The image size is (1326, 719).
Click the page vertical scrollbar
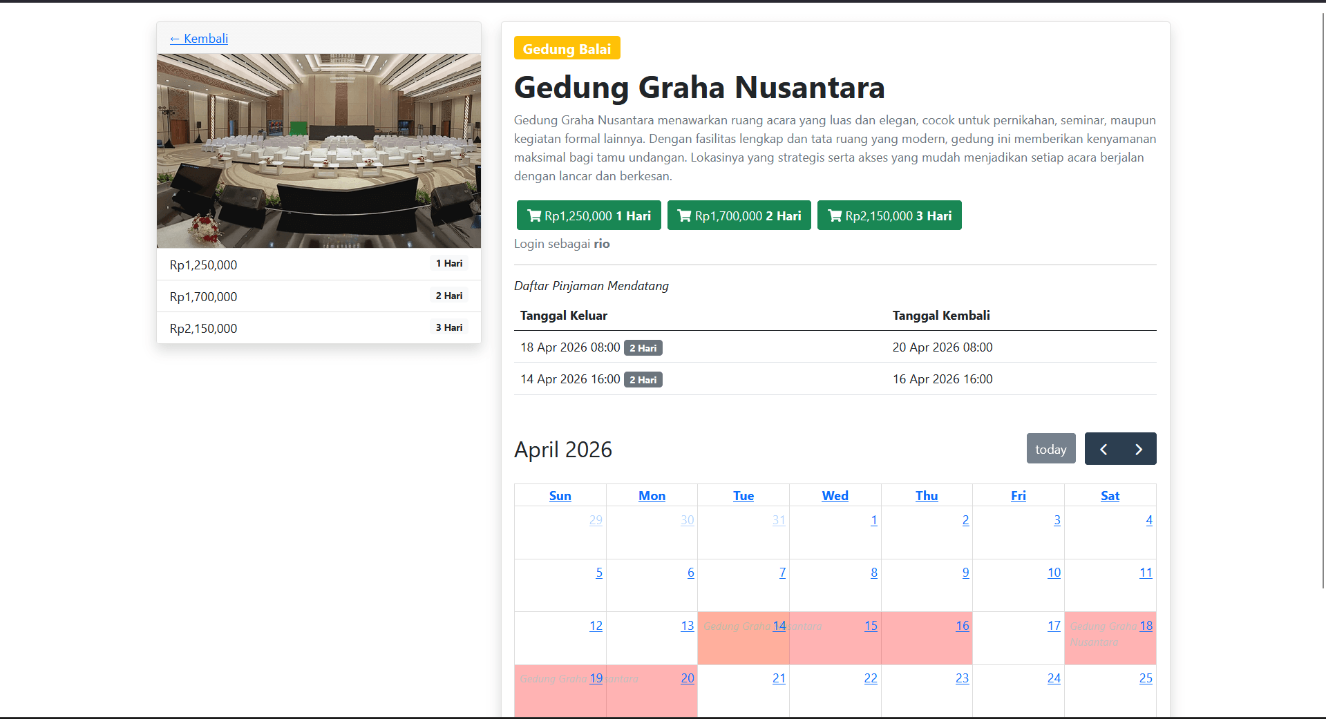(x=1323, y=300)
